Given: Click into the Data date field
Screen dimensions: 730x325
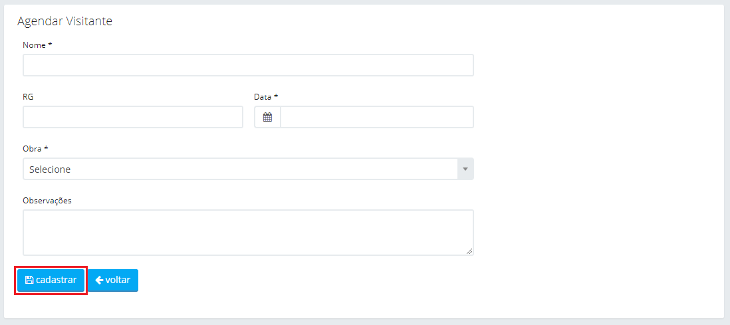Looking at the screenshot, I should 377,117.
